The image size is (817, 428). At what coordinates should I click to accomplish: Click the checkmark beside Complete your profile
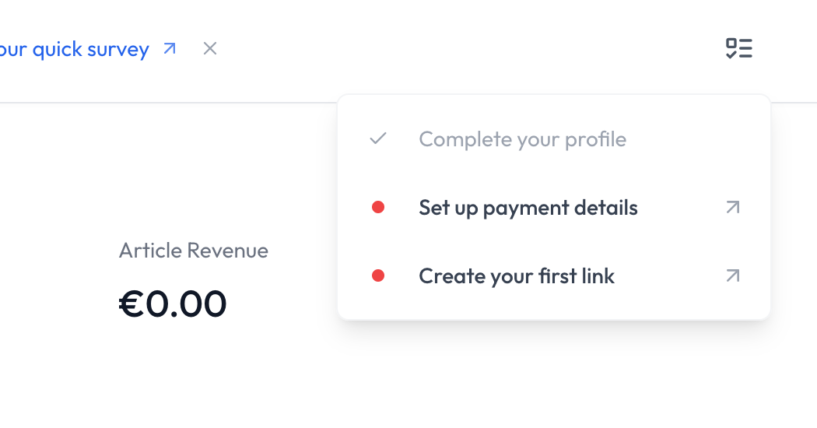pyautogui.click(x=377, y=139)
